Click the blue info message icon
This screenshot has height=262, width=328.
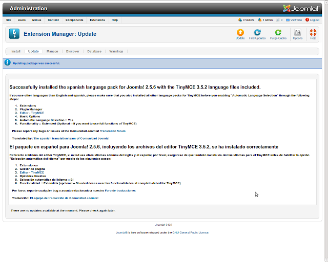click(x=8, y=62)
